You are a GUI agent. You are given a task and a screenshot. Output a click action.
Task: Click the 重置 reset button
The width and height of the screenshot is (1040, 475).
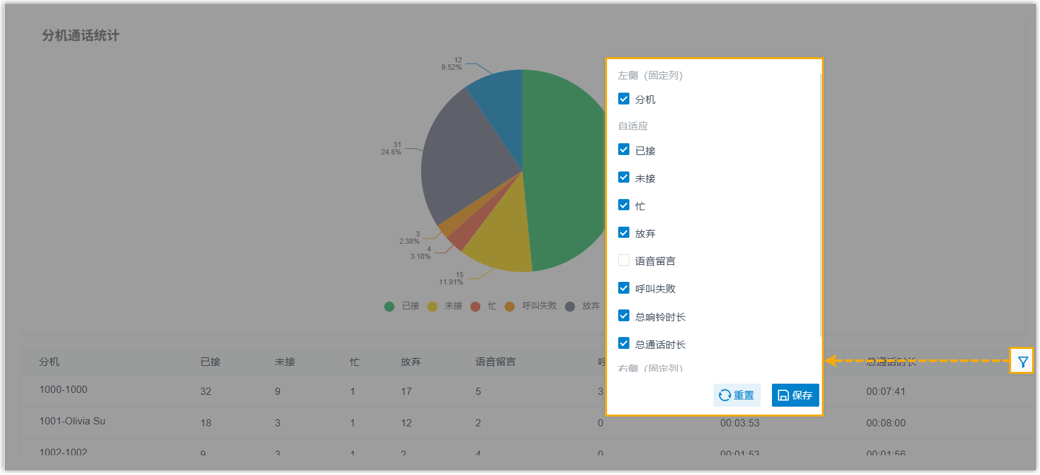(736, 395)
